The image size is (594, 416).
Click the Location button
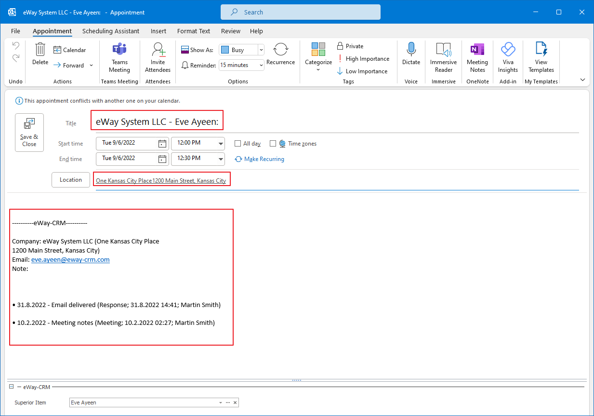pos(71,180)
